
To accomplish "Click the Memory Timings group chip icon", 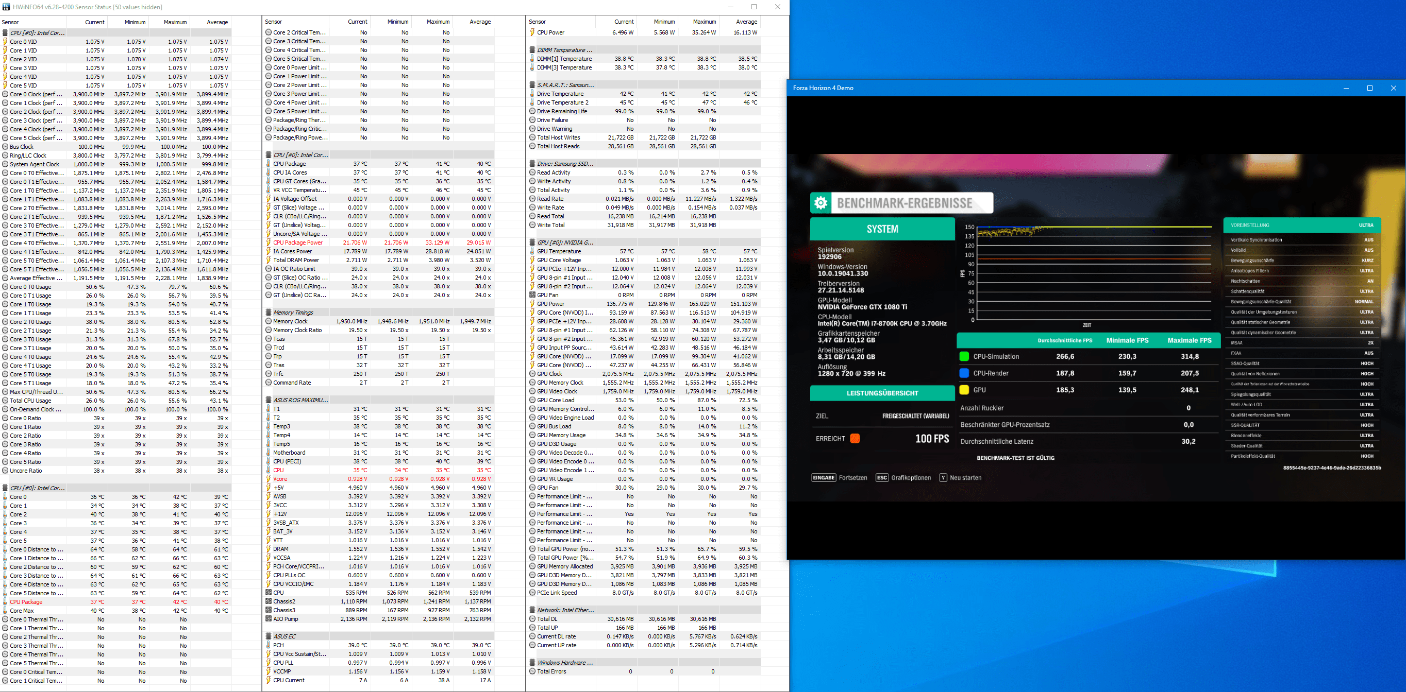I will point(269,313).
